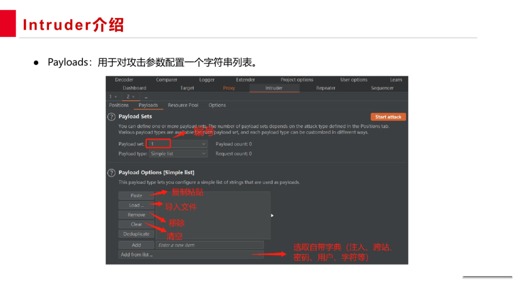Click the Payload Sets heading
The width and height of the screenshot is (514, 289).
(135, 116)
